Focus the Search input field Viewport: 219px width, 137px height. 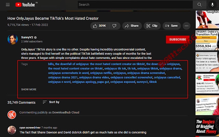coord(135,4)
